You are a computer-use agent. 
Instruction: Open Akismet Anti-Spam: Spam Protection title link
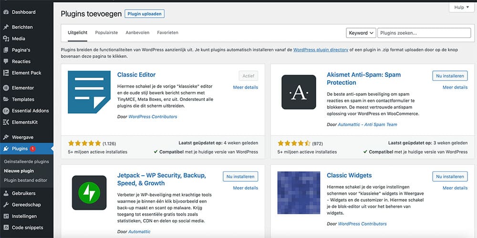364,79
